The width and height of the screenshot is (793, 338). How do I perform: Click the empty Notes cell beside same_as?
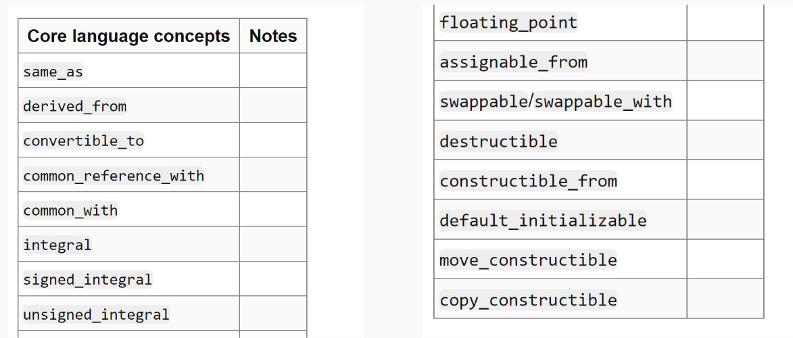click(273, 70)
